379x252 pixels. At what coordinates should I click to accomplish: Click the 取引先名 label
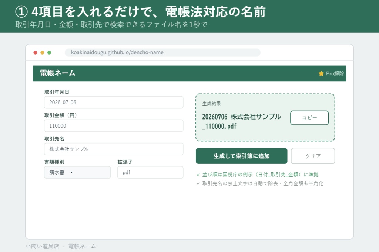tap(54, 139)
